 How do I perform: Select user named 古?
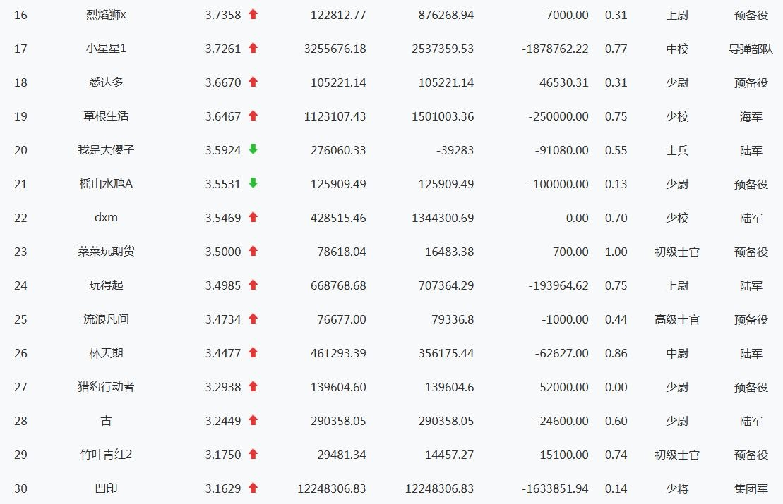(x=106, y=421)
